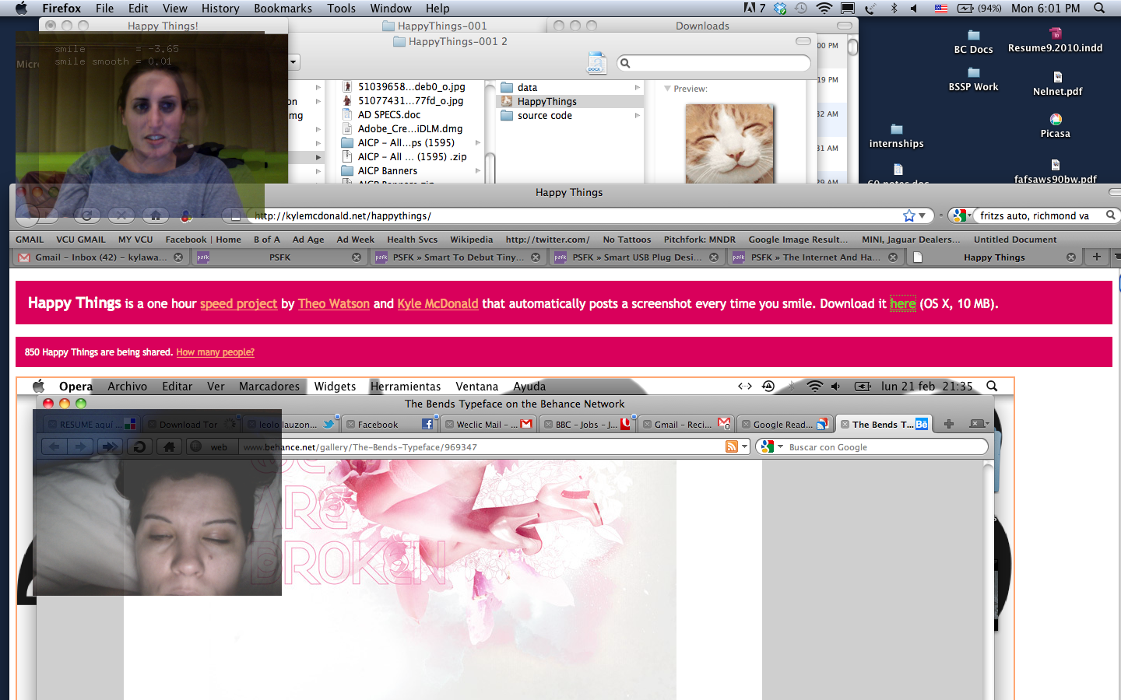Follow the "How many people?" link
Screen dimensions: 1121x700
[x=215, y=352]
